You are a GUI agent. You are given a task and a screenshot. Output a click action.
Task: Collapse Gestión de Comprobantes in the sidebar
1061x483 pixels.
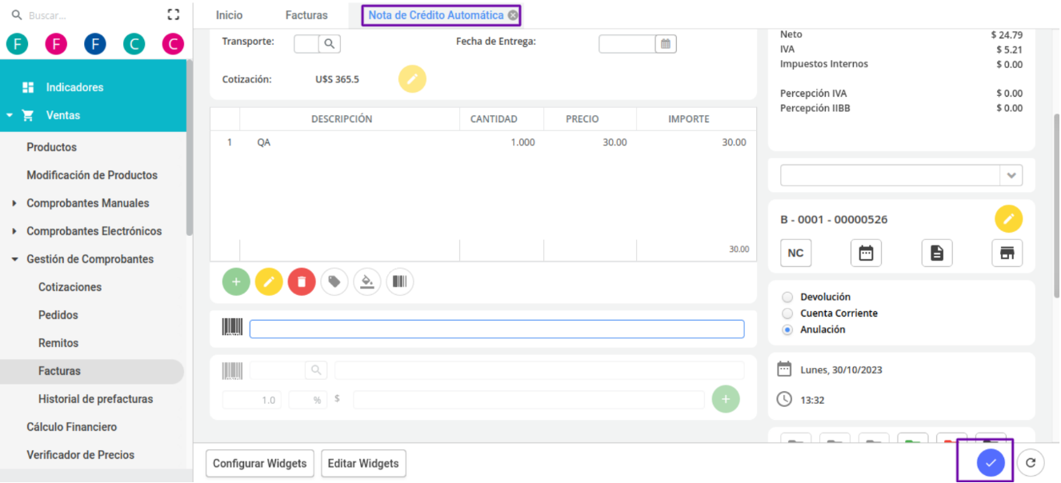click(x=14, y=259)
